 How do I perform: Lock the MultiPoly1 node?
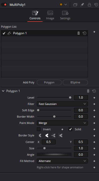coord(89,5)
